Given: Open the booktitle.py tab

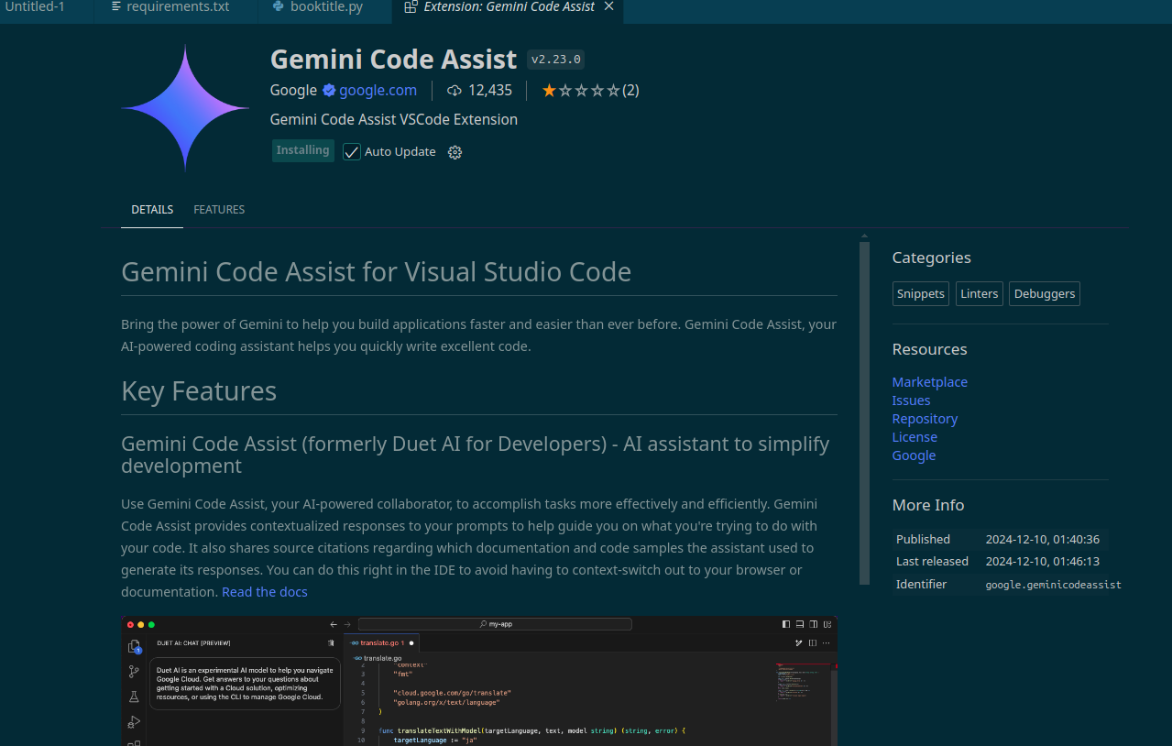Looking at the screenshot, I should [x=325, y=6].
